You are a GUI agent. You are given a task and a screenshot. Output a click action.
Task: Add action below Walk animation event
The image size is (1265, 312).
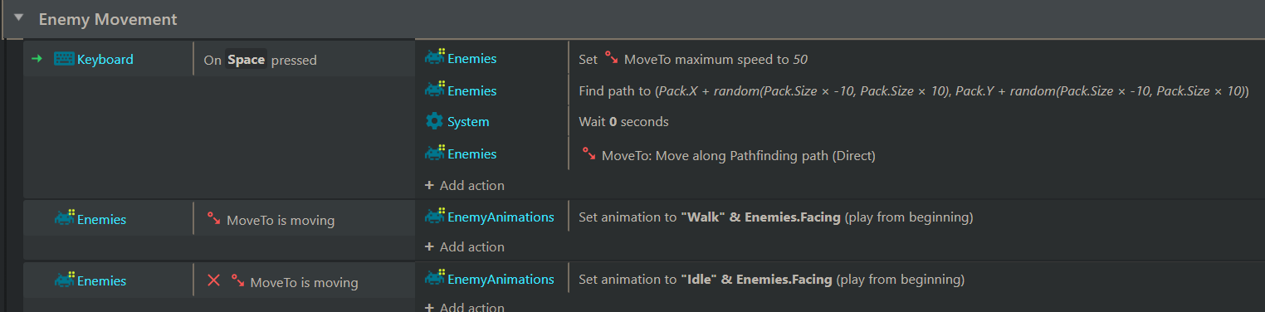pos(465,246)
